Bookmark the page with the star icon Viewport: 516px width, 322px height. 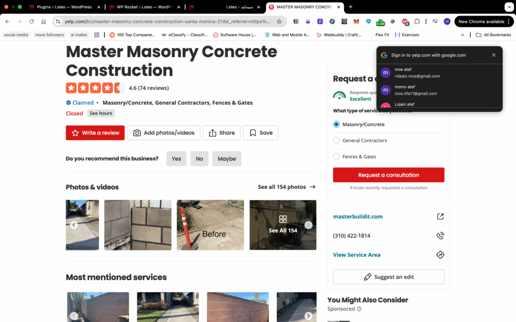pos(279,22)
